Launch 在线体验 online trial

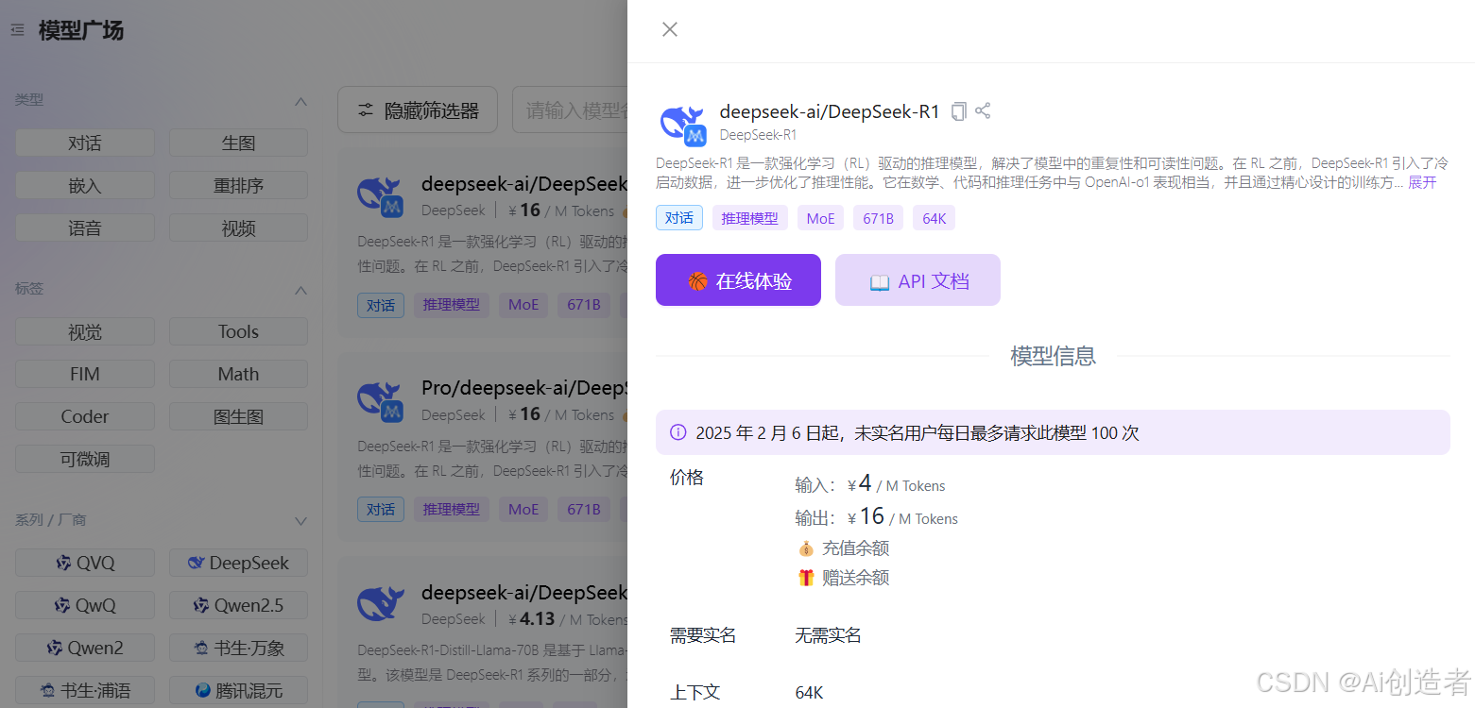click(x=738, y=280)
